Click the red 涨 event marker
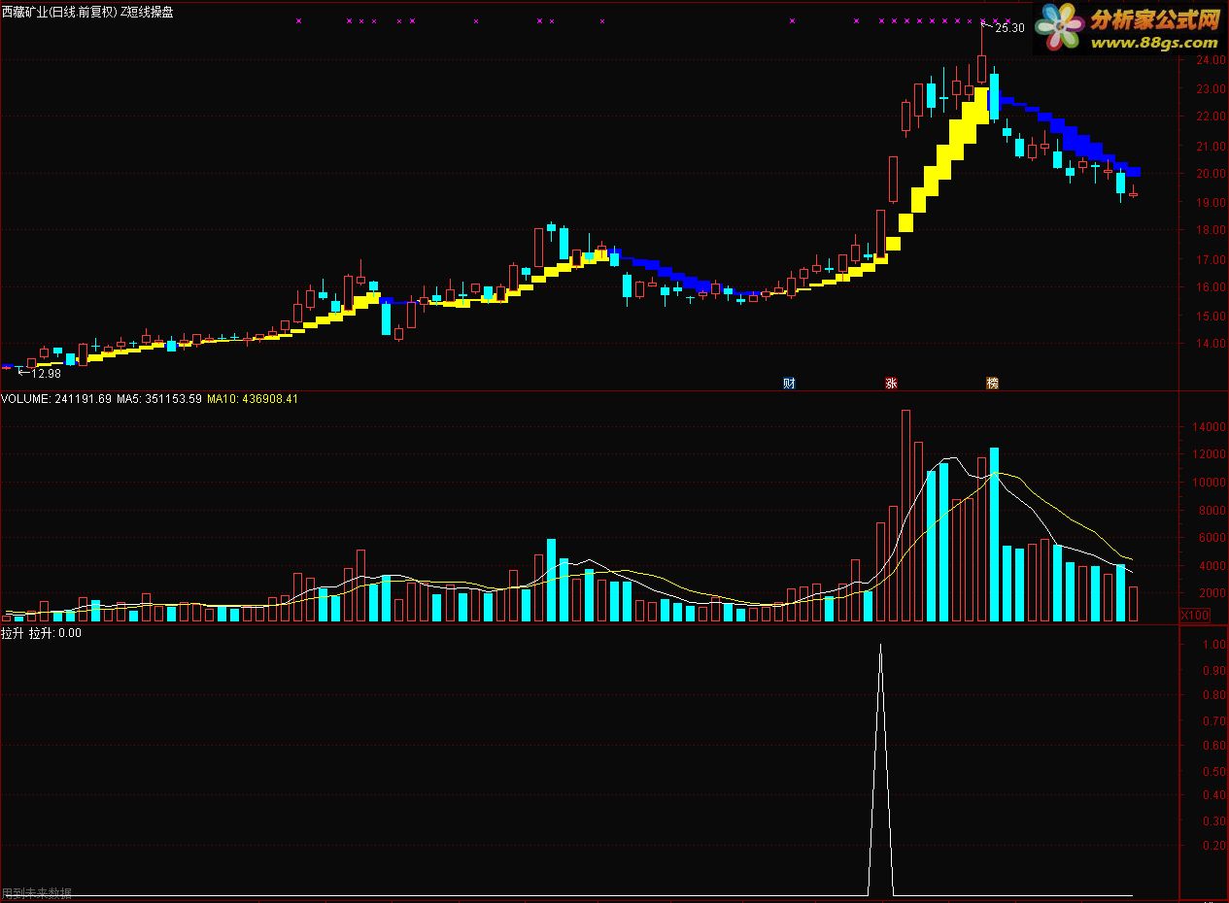This screenshot has width=1229, height=903. pos(891,383)
